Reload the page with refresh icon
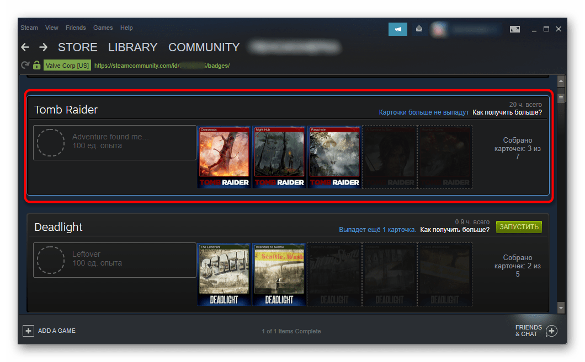Viewport: 585px width, 362px height. [25, 65]
